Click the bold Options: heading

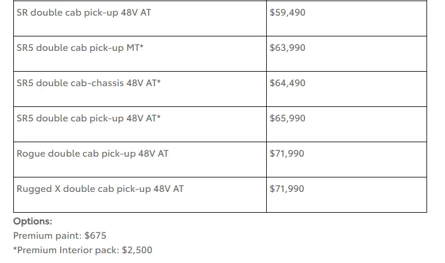click(x=32, y=221)
